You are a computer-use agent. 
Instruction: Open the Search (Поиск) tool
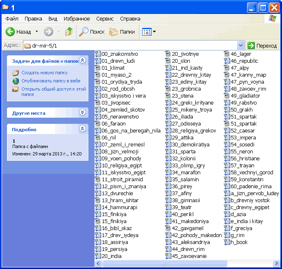click(92, 32)
